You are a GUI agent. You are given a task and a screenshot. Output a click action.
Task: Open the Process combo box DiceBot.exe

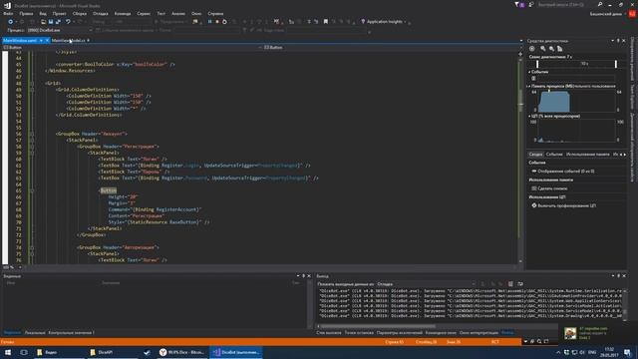[x=60, y=30]
